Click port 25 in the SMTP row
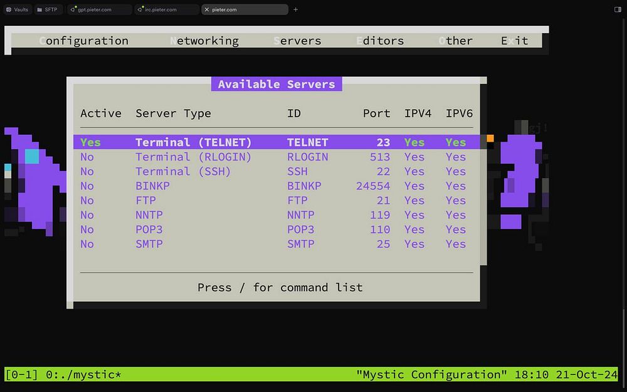The width and height of the screenshot is (627, 392). (x=383, y=244)
